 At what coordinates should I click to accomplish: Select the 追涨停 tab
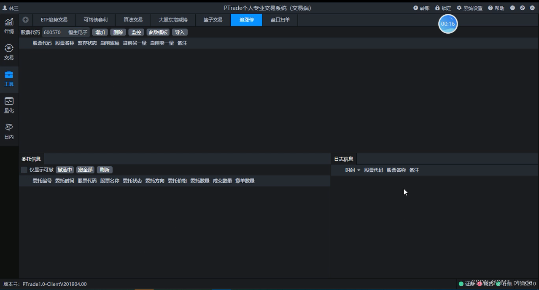click(x=247, y=20)
